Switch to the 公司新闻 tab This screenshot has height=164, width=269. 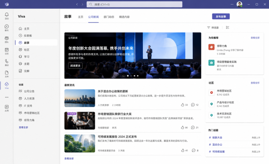coord(93,17)
